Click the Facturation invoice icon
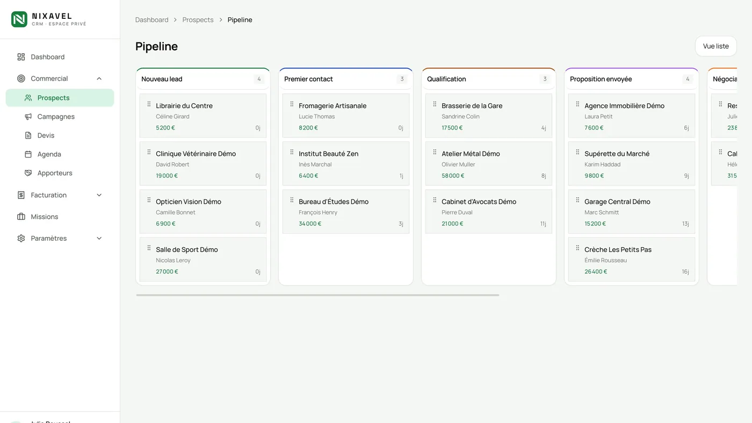This screenshot has height=423, width=752. [x=21, y=195]
